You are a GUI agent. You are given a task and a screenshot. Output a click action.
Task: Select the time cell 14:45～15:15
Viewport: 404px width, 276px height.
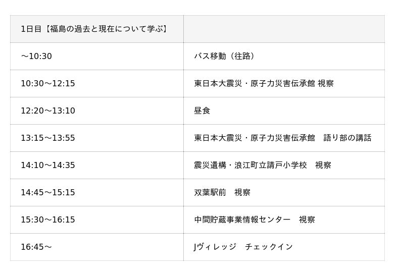tap(97, 193)
